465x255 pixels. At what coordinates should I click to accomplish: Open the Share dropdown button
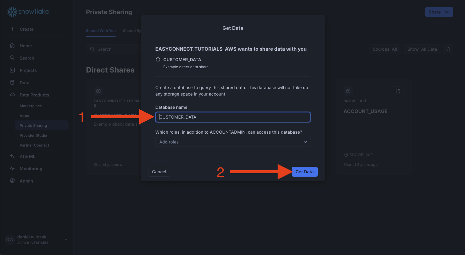(439, 12)
